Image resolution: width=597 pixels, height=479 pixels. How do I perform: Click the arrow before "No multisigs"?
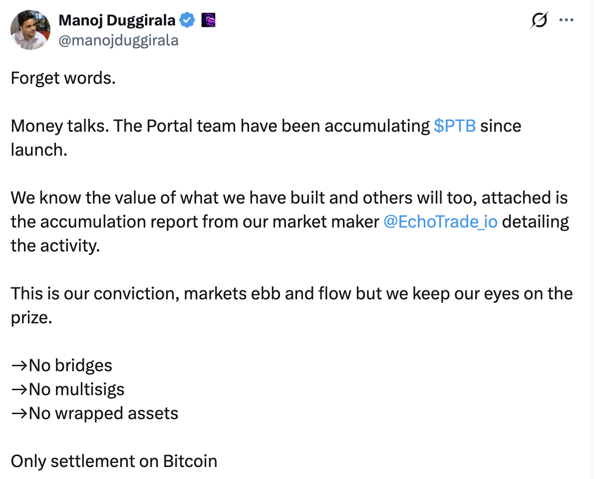click(x=19, y=390)
